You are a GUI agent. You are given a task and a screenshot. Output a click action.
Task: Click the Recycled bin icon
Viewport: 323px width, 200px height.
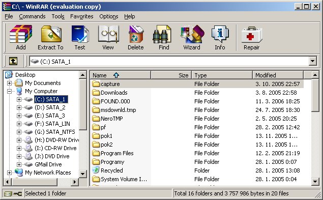96,170
